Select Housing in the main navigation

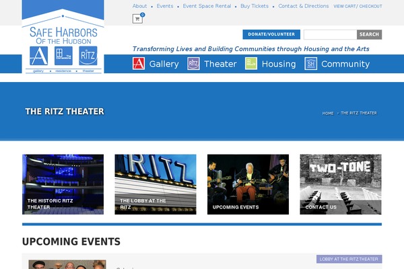point(279,64)
